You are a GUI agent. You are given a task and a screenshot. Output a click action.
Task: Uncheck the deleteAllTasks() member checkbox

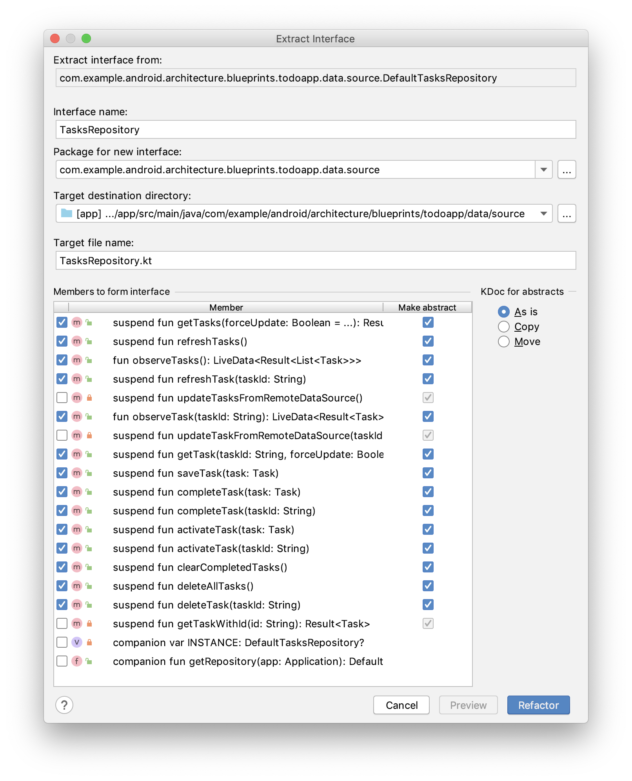(62, 586)
